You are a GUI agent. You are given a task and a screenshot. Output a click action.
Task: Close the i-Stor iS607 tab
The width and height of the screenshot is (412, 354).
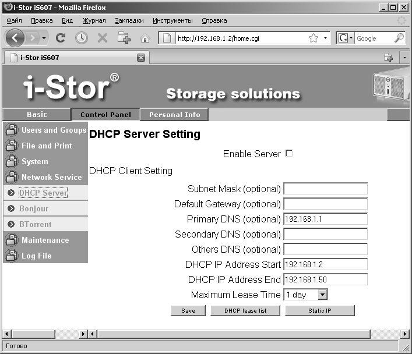pos(140,58)
